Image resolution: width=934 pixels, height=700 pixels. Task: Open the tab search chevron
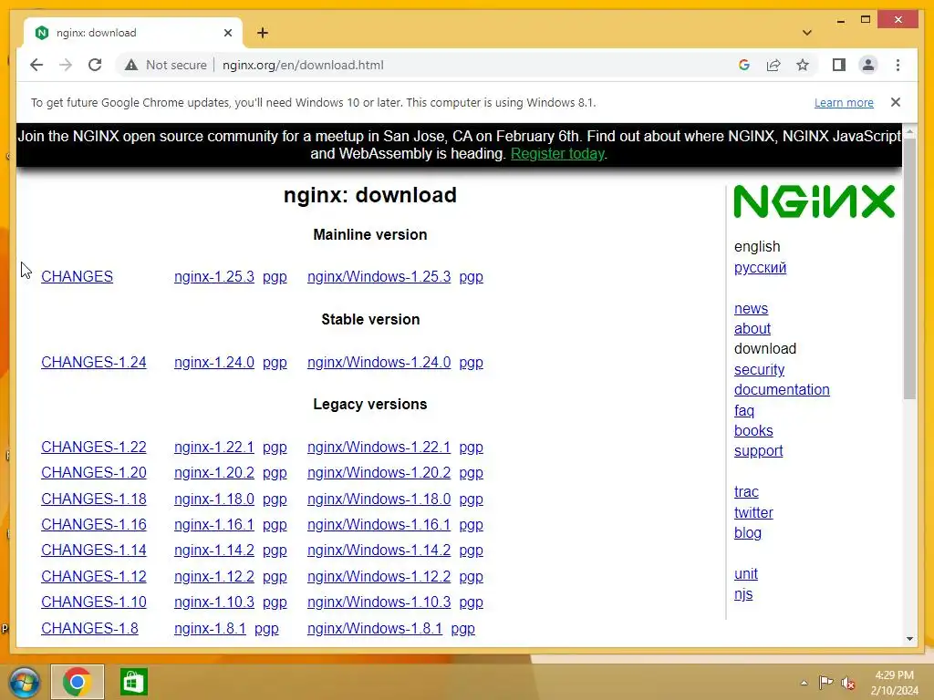(x=806, y=33)
